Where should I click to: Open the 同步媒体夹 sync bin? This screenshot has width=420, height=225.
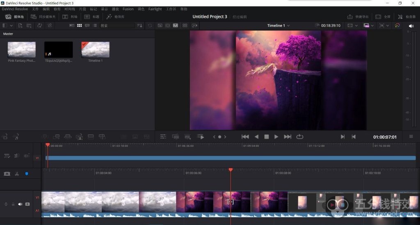pos(43,16)
